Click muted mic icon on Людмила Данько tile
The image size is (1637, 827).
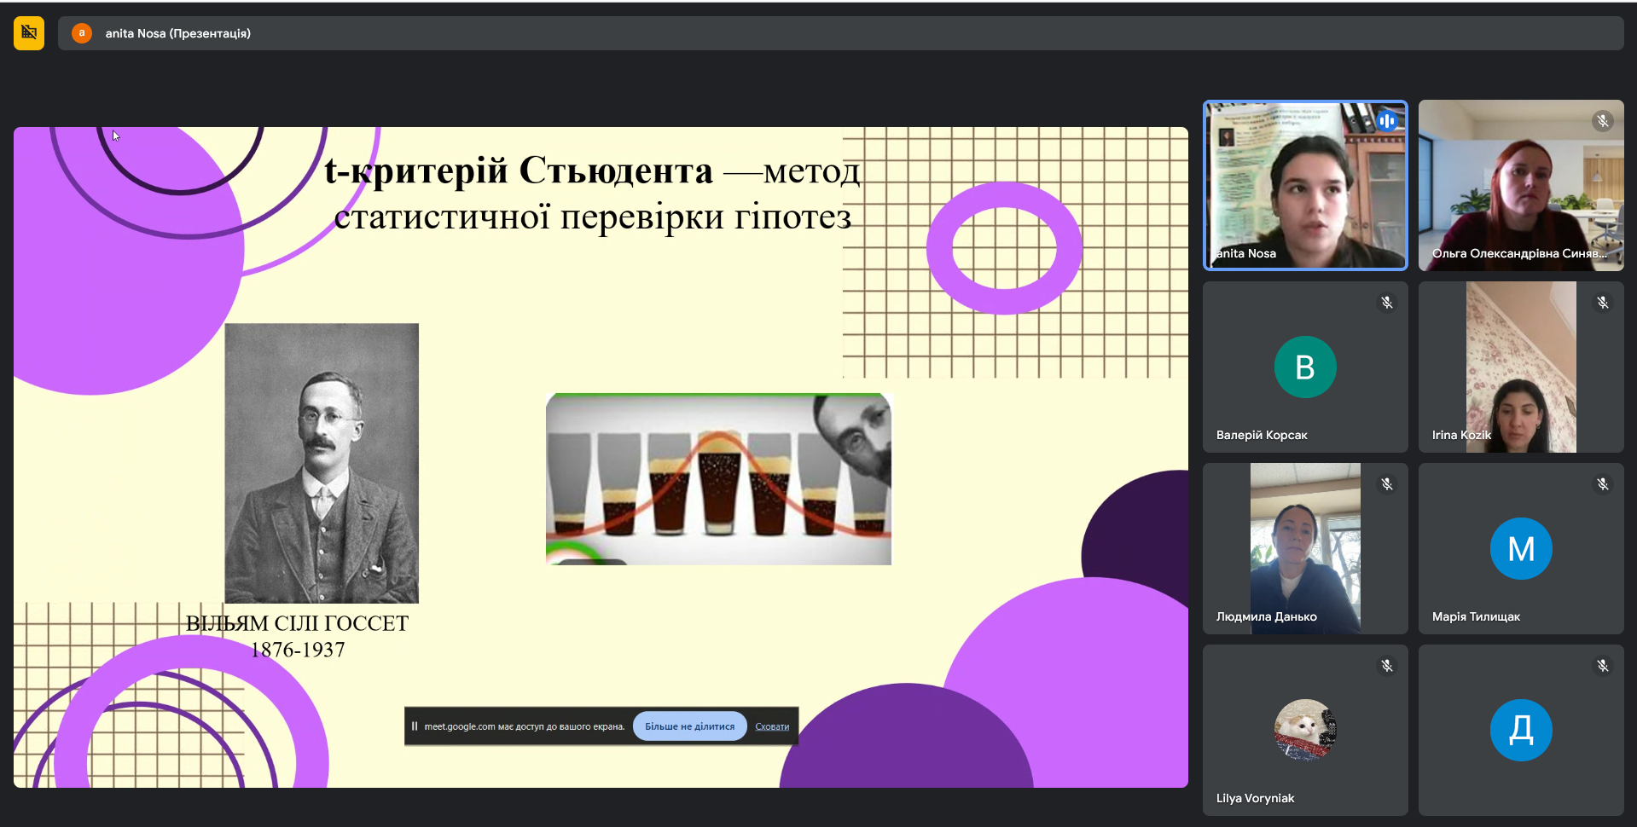[1387, 484]
